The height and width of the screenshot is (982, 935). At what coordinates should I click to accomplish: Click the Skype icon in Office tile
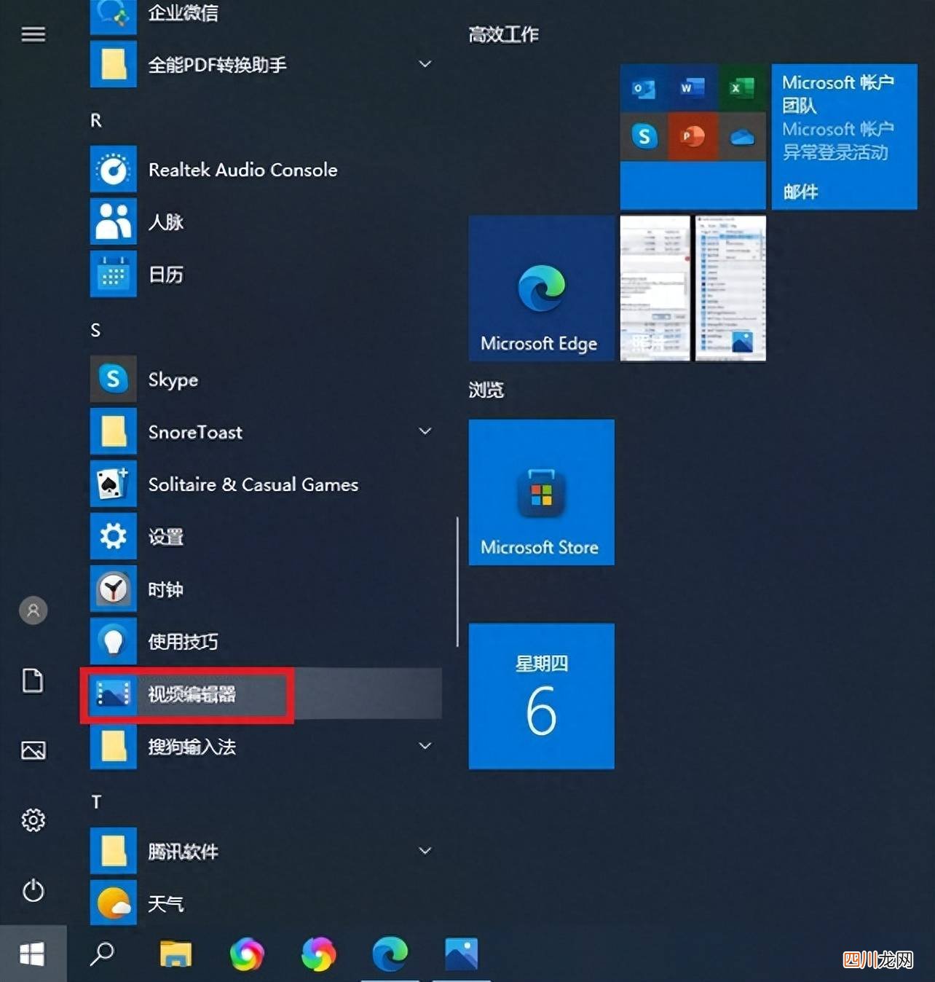644,136
